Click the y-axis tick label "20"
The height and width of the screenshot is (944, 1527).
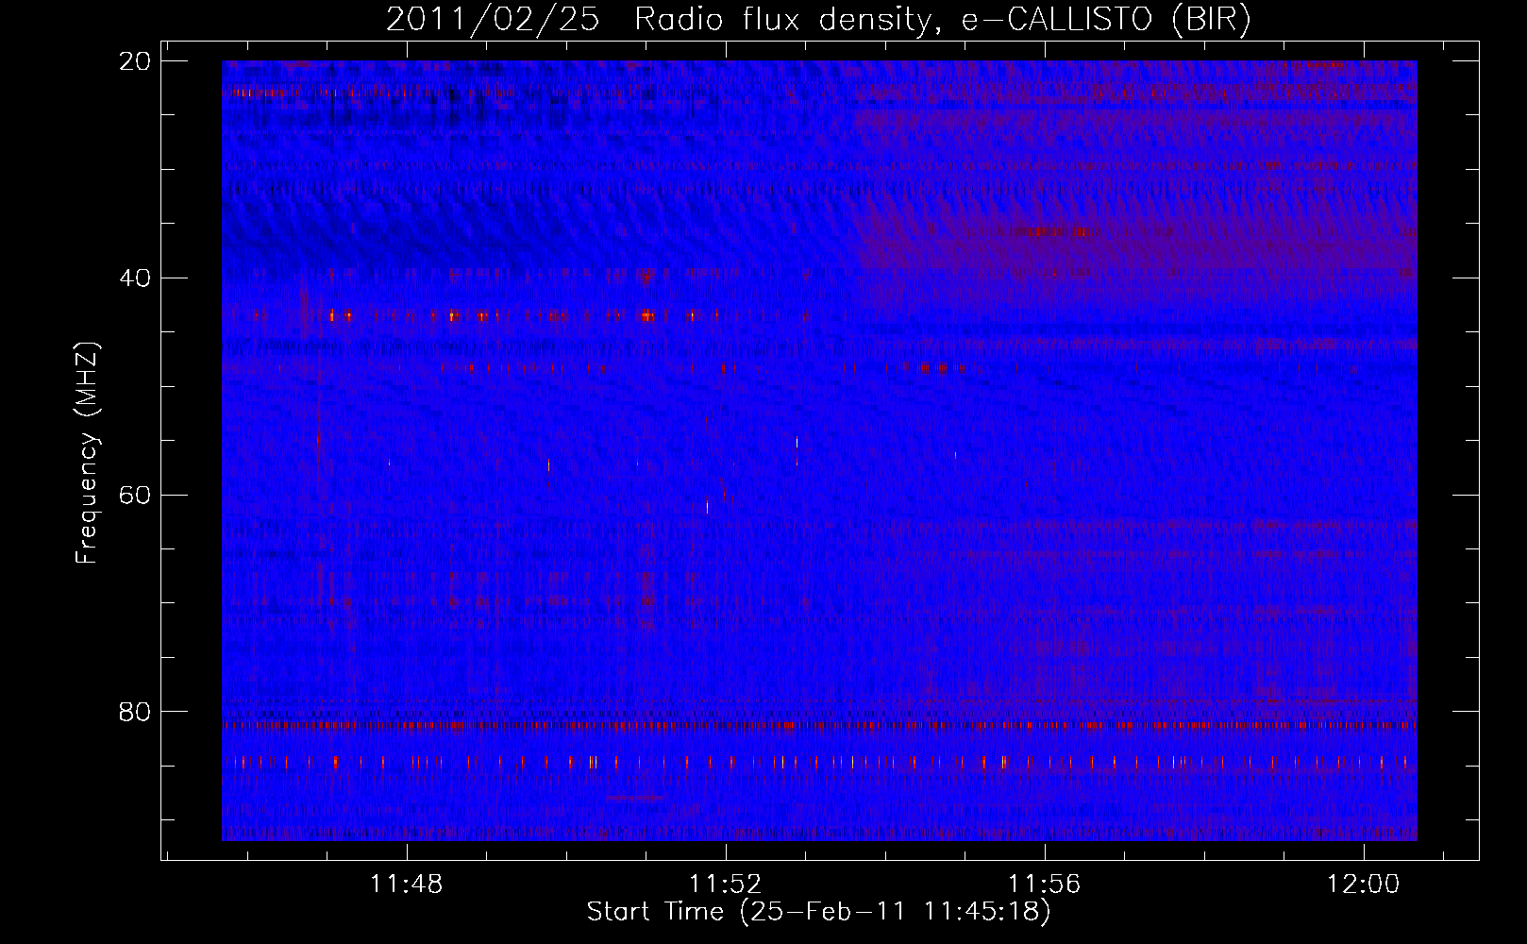(x=135, y=61)
